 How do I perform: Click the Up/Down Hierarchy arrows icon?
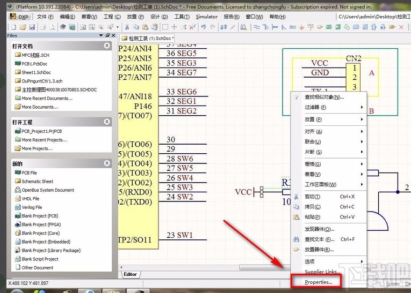(223, 27)
